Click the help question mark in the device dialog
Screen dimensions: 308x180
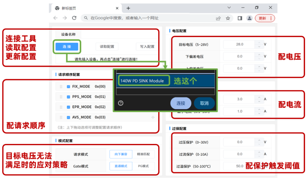pos(120,103)
